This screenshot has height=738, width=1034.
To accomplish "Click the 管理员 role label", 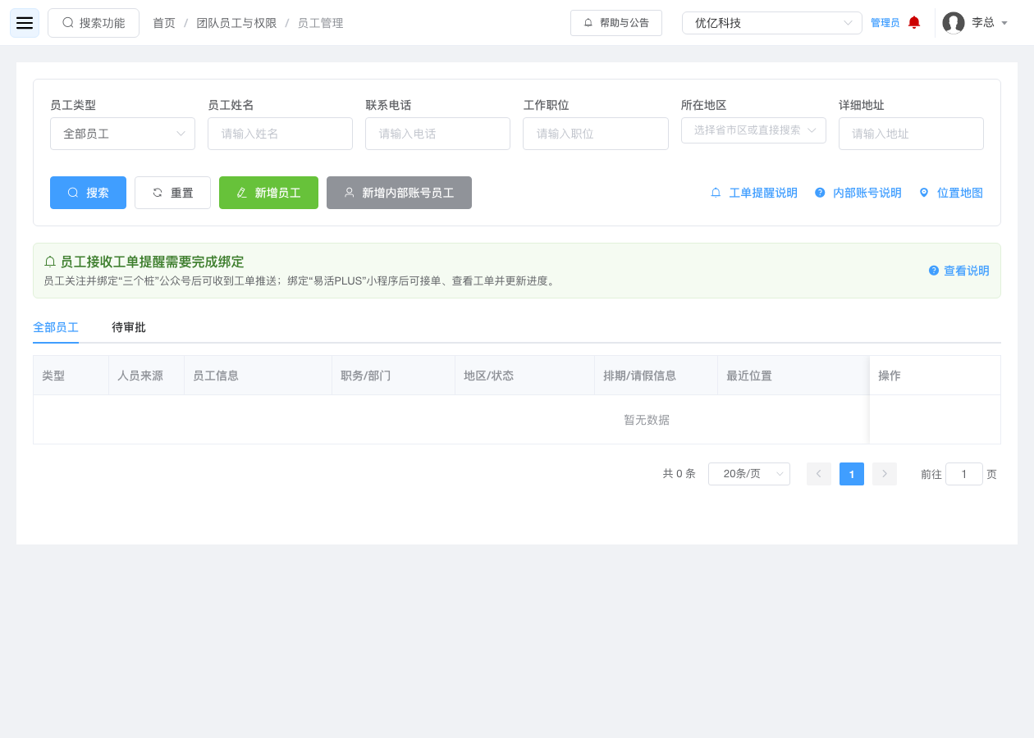I will (x=885, y=23).
